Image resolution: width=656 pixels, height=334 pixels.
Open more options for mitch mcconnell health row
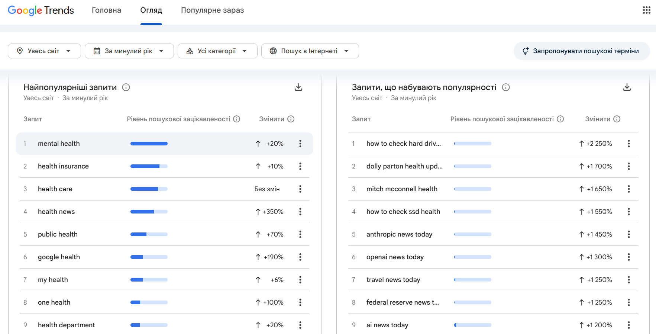pos(629,189)
